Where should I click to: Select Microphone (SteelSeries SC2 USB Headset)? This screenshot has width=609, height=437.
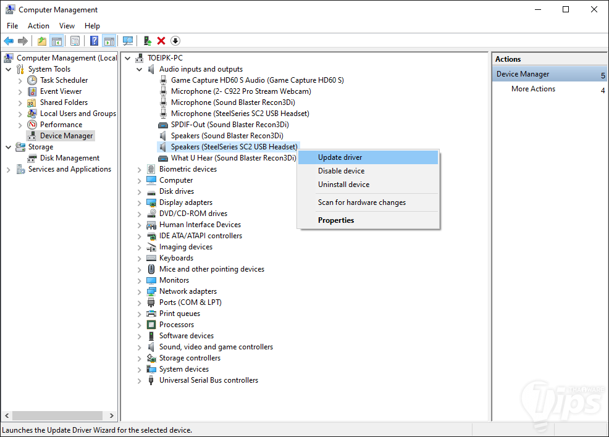click(240, 114)
